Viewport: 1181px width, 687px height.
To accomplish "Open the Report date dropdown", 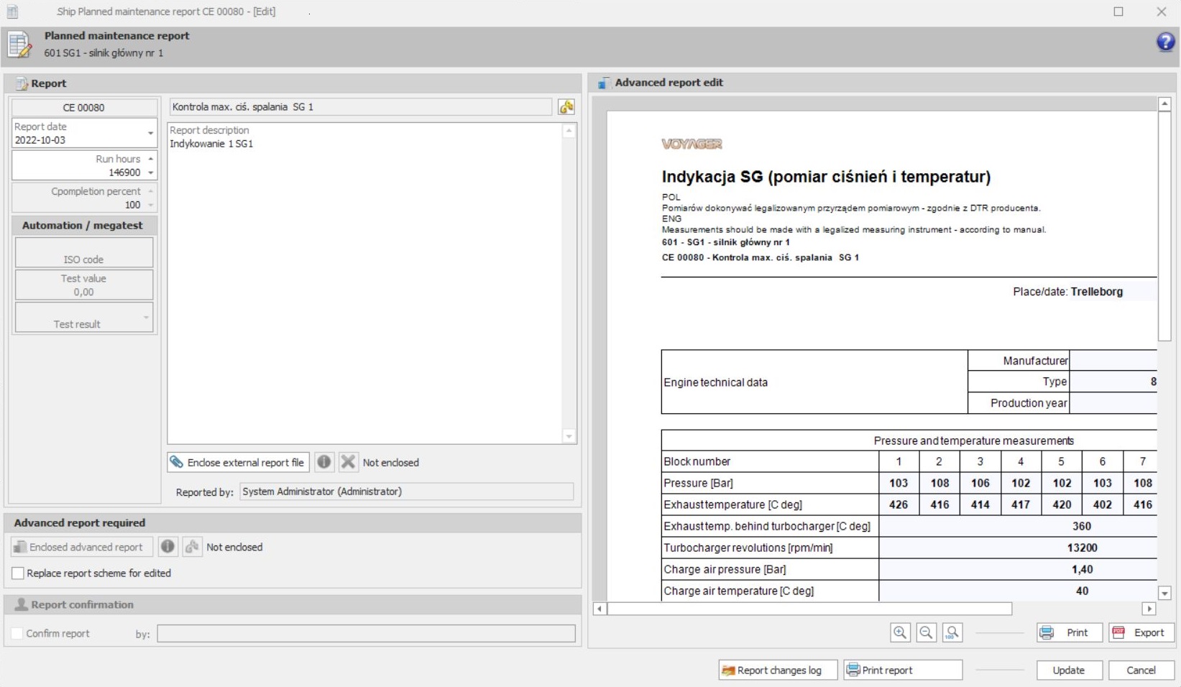I will click(x=150, y=133).
